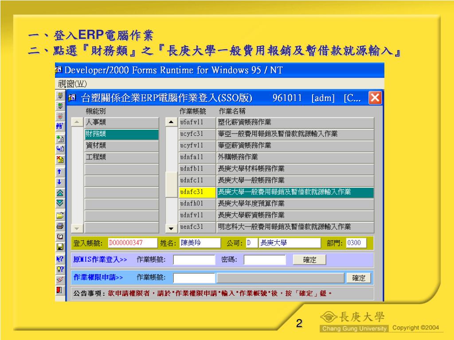Click the red door exit icon
The image size is (454, 340).
point(60,290)
